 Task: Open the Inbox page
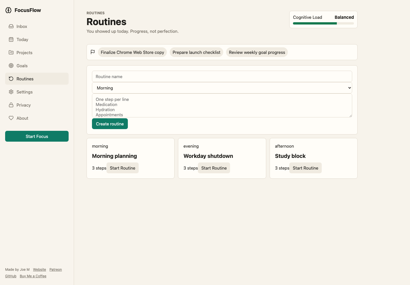coord(37,26)
